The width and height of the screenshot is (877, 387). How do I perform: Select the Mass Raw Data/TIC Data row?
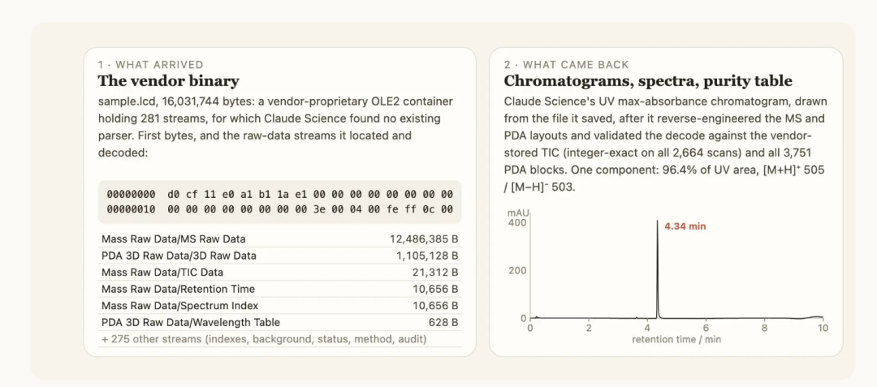pyautogui.click(x=279, y=273)
